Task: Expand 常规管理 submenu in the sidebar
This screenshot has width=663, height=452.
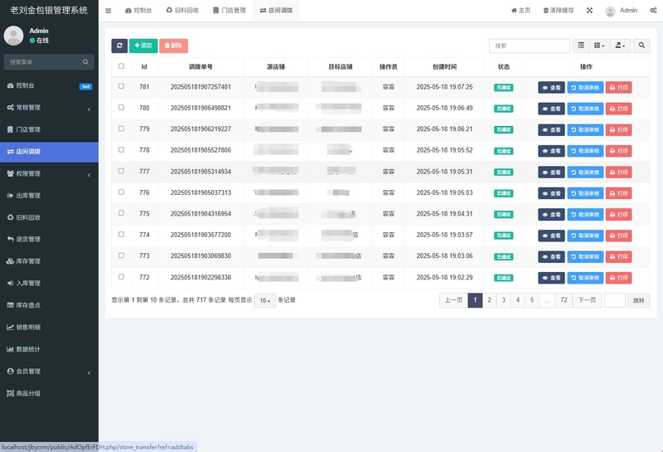Action: pyautogui.click(x=49, y=108)
